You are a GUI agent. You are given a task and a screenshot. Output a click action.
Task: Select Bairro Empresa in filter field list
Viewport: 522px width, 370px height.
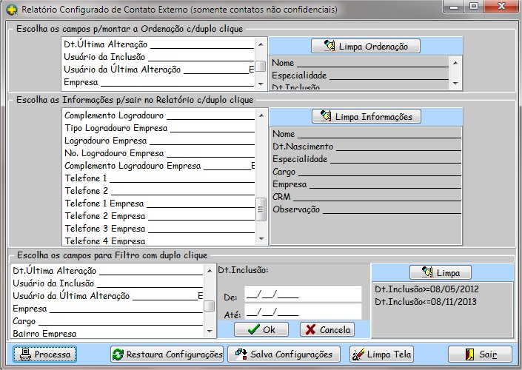point(44,334)
